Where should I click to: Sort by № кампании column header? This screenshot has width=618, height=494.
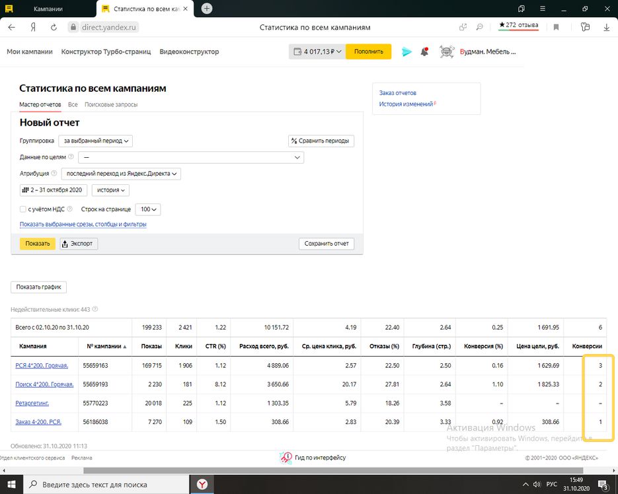coord(106,346)
